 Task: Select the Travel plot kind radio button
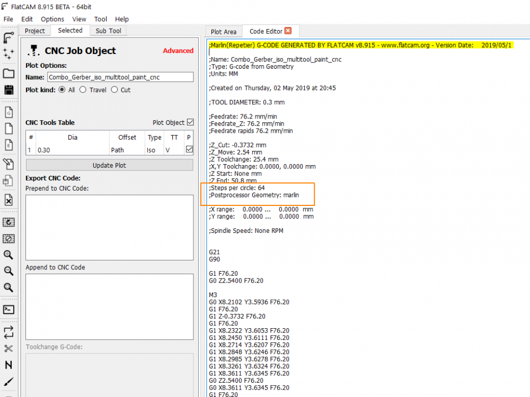(83, 90)
